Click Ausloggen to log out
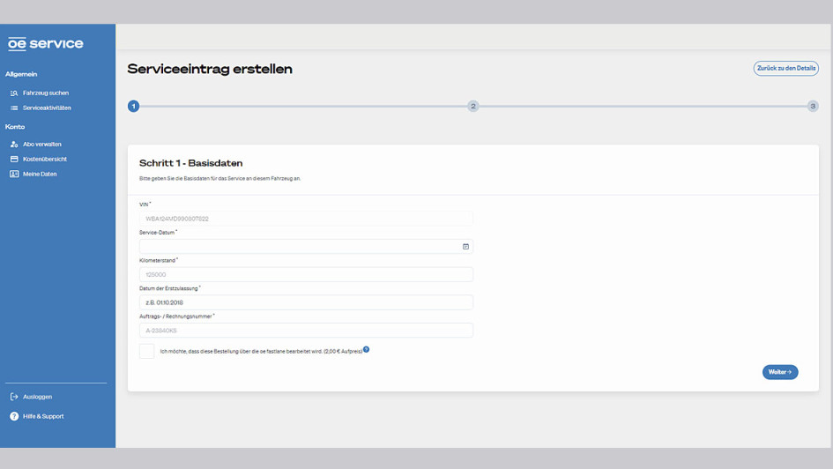 click(x=37, y=397)
